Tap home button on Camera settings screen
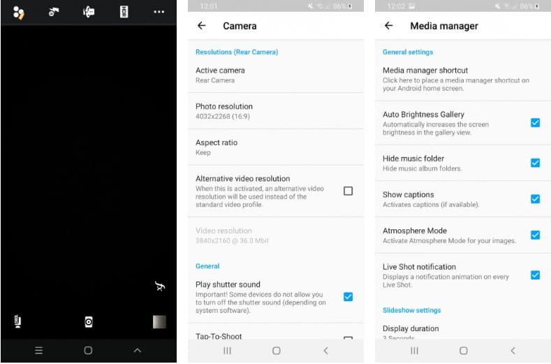This screenshot has width=551, height=364. click(x=277, y=351)
